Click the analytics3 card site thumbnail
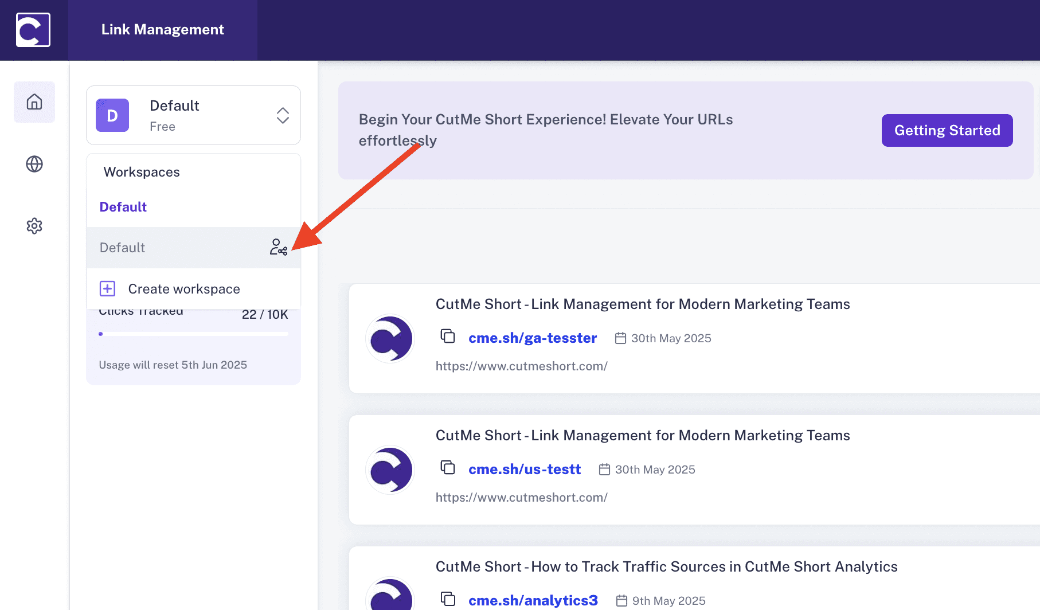The height and width of the screenshot is (610, 1040). 390,594
